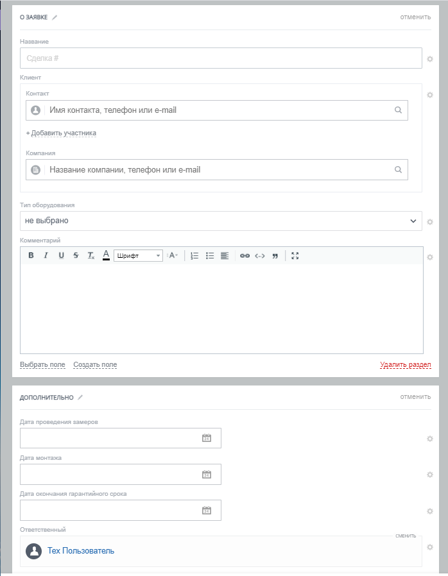The height and width of the screenshot is (576, 448).
Task: Edit the О заявке section title pencil
Action: 55,17
